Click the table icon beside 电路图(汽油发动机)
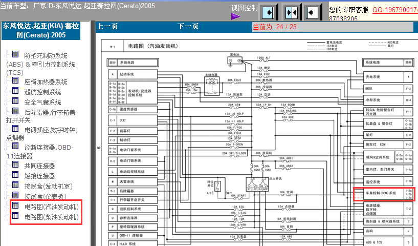418x246 pixels. [15, 205]
